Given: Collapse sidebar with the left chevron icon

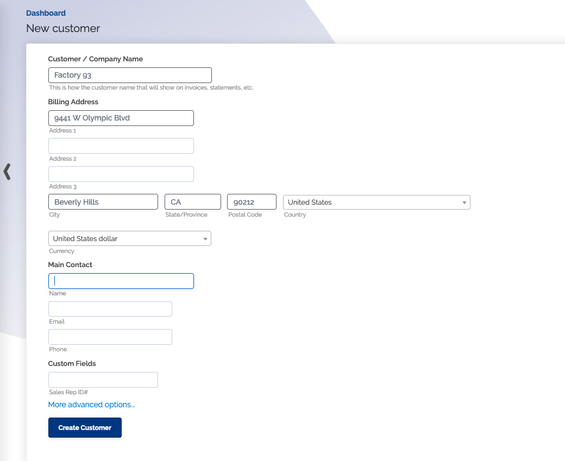Looking at the screenshot, I should 7,172.
